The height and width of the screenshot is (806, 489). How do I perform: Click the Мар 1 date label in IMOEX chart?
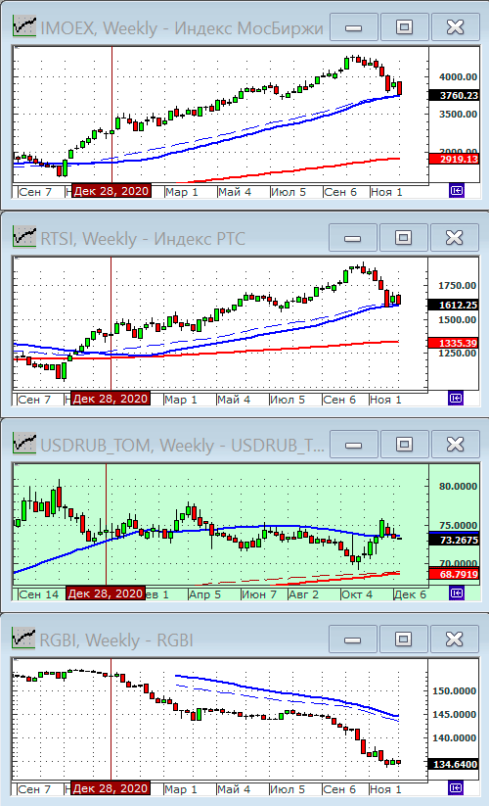pos(182,192)
